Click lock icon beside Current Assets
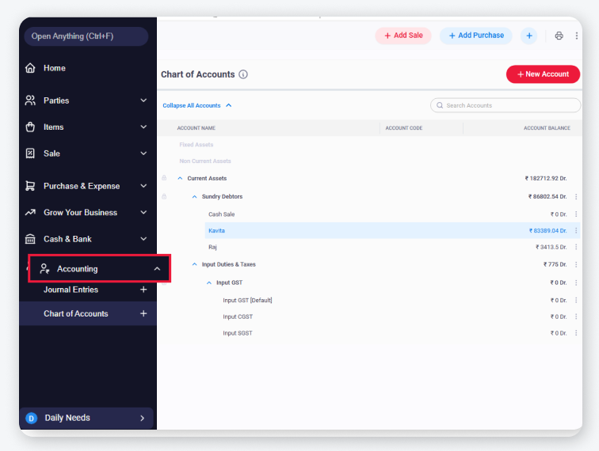This screenshot has width=599, height=451. click(164, 178)
